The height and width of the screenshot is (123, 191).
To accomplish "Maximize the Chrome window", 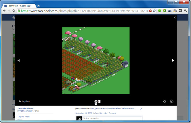I will point(176,2).
